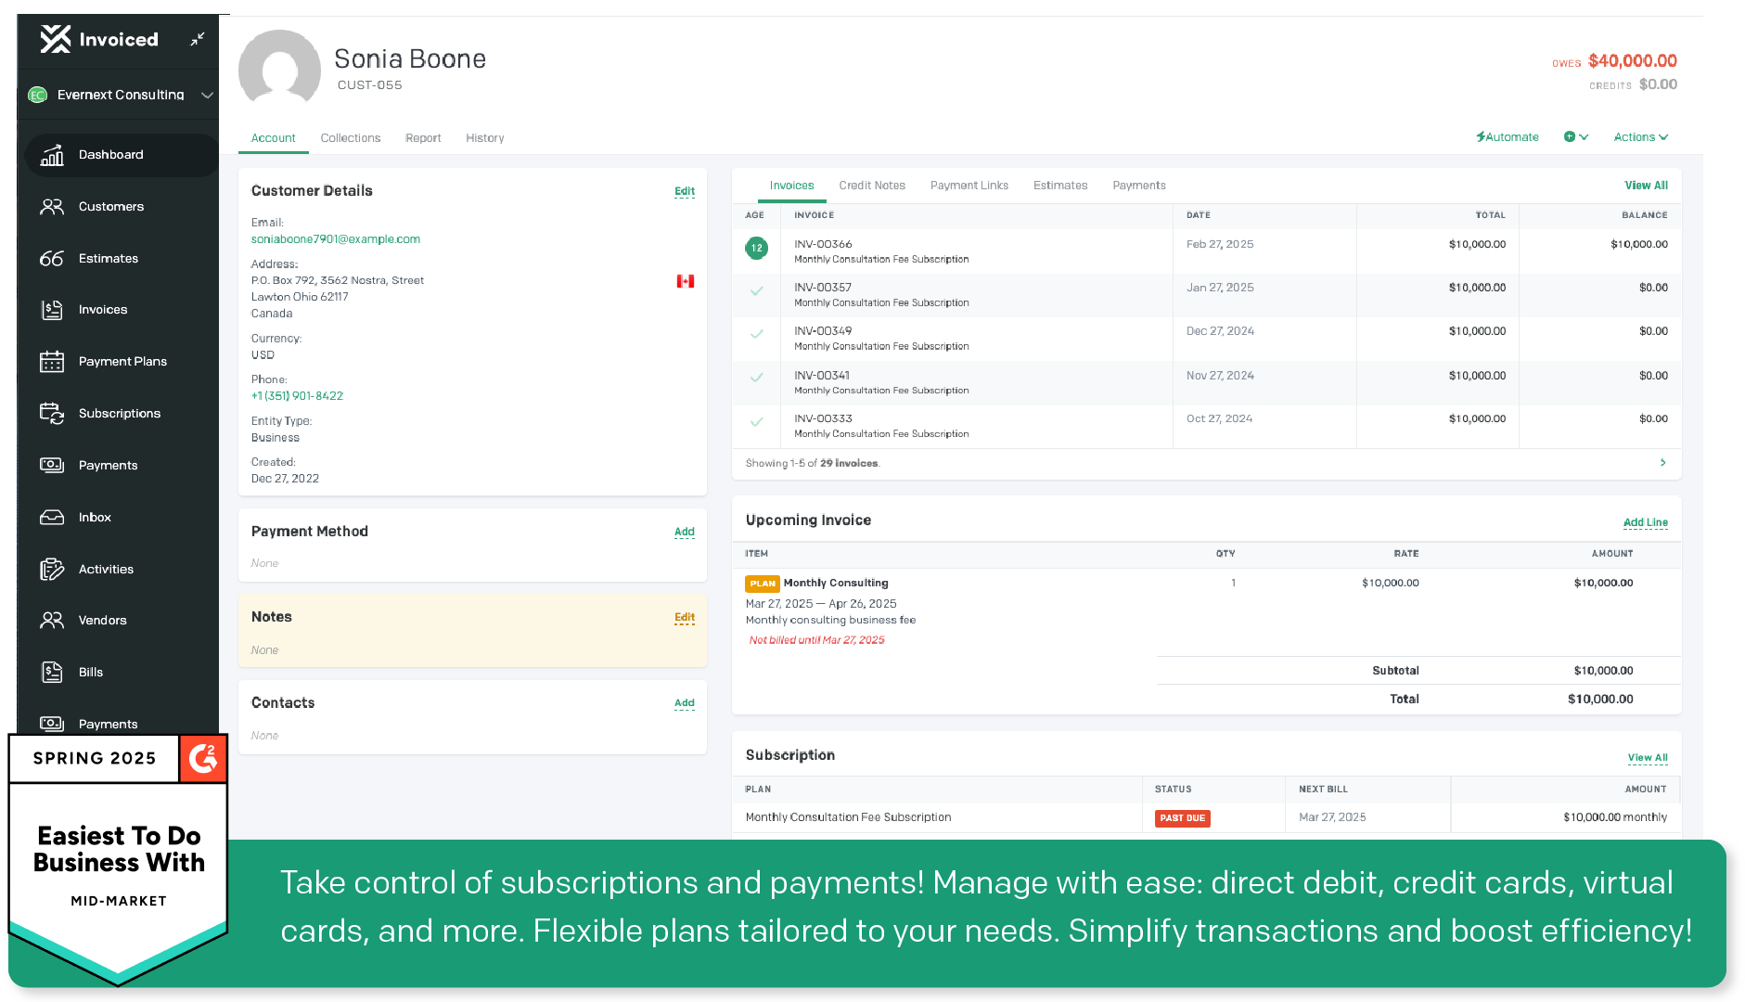Click Edit in Customer Details
This screenshot has width=1745, height=1002.
pos(685,191)
